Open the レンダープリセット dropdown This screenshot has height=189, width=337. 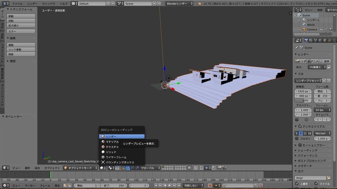(x=308, y=81)
